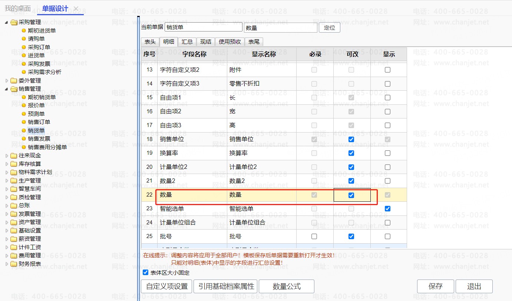Click the 保存 button

point(436,286)
